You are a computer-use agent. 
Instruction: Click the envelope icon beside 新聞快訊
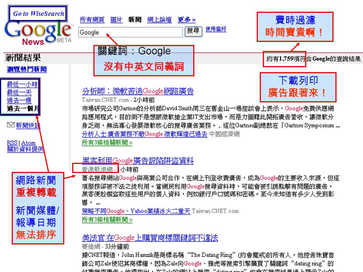pyautogui.click(x=11, y=125)
